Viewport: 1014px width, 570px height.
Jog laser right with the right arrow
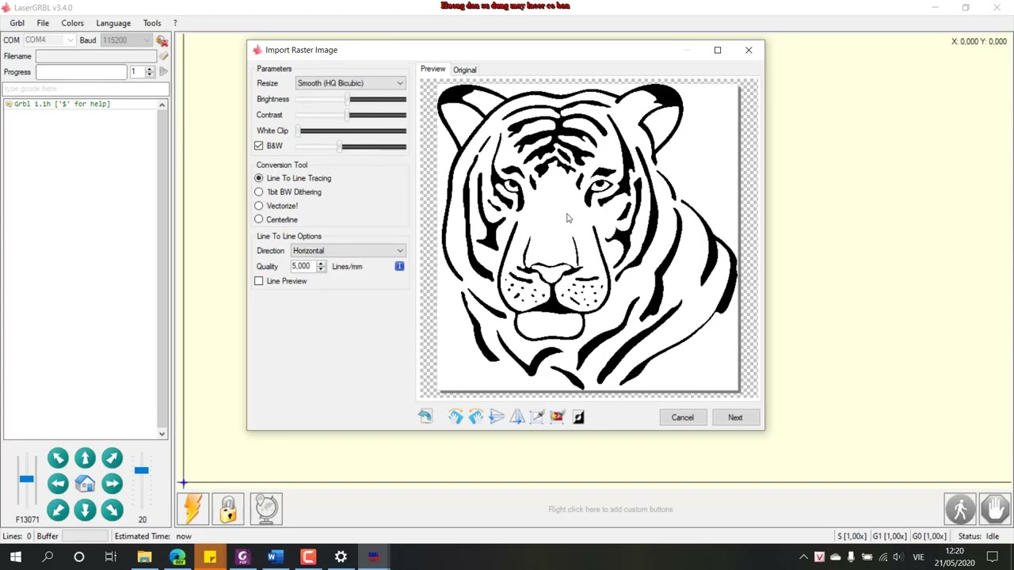coord(112,484)
